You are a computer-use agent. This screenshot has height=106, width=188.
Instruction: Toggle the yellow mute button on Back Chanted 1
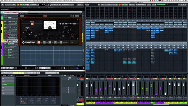coord(5,22)
